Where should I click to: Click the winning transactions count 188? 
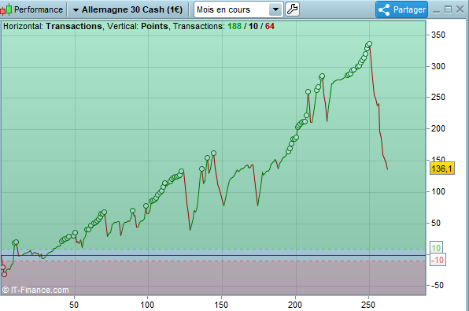tap(234, 26)
